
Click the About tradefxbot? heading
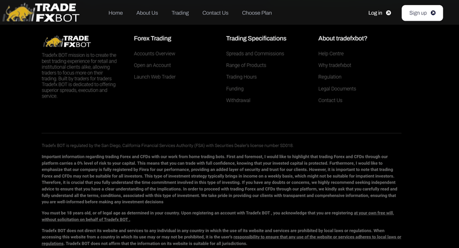pyautogui.click(x=343, y=38)
